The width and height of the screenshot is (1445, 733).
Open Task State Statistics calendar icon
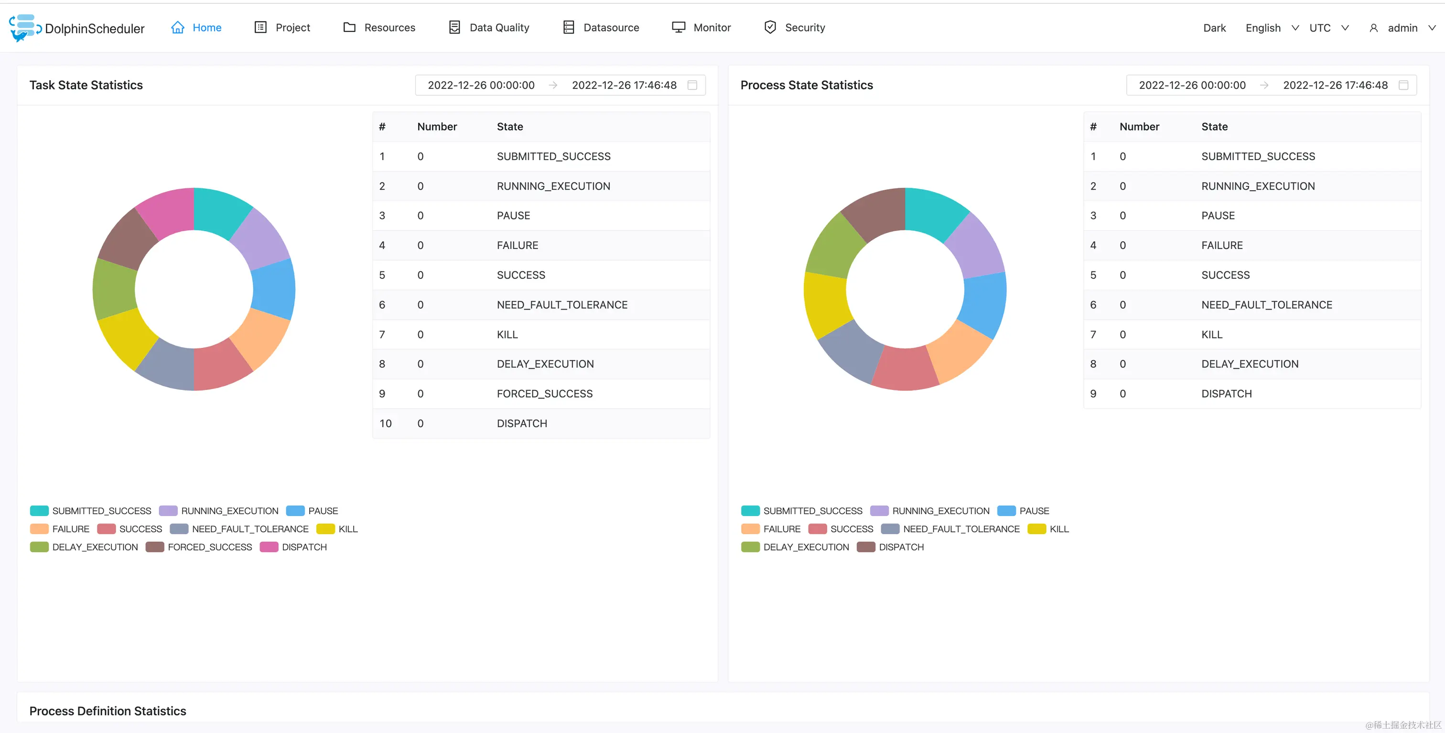point(692,85)
